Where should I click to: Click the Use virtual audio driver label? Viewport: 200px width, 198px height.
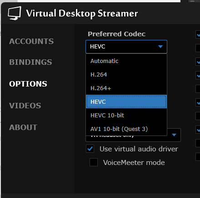click(x=139, y=149)
